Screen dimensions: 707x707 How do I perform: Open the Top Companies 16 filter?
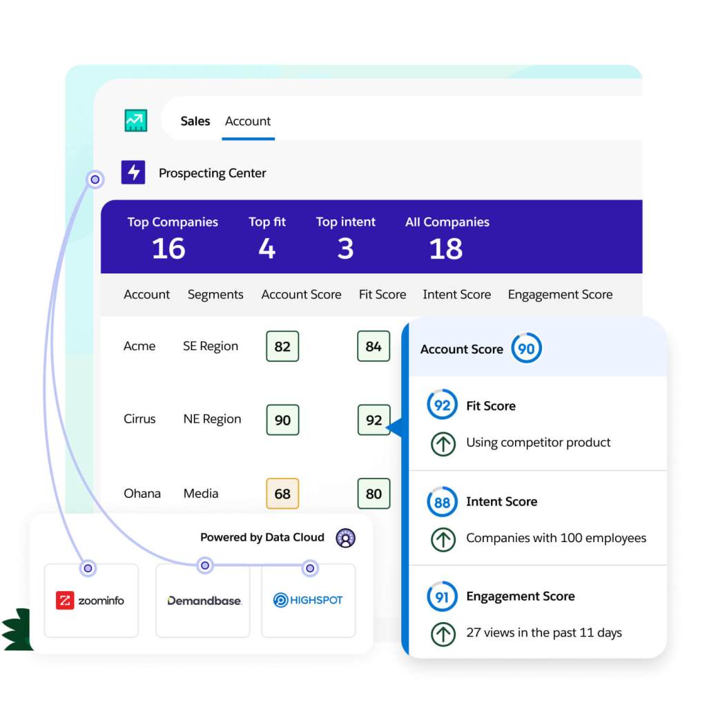[172, 238]
